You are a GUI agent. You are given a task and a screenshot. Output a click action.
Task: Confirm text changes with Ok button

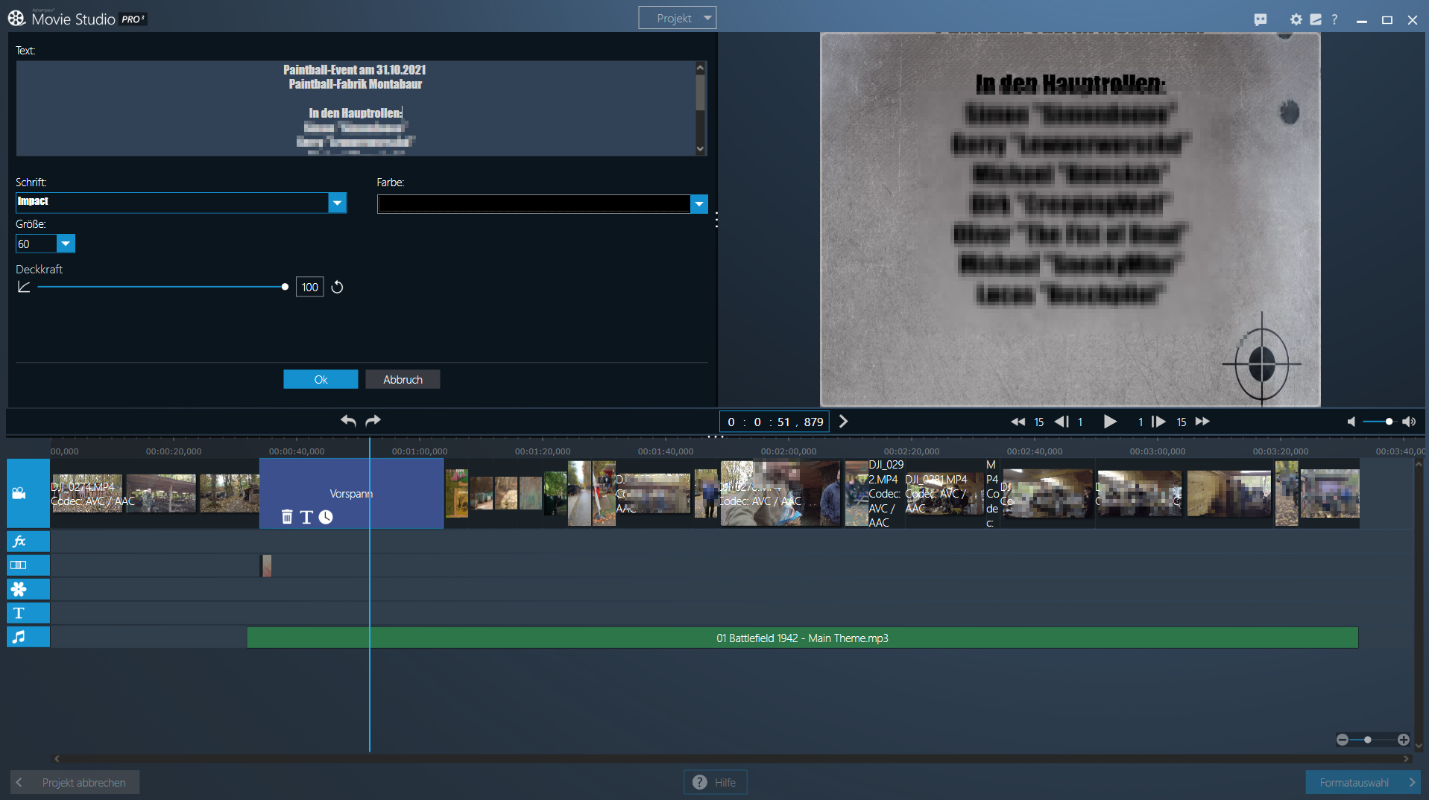pos(321,379)
